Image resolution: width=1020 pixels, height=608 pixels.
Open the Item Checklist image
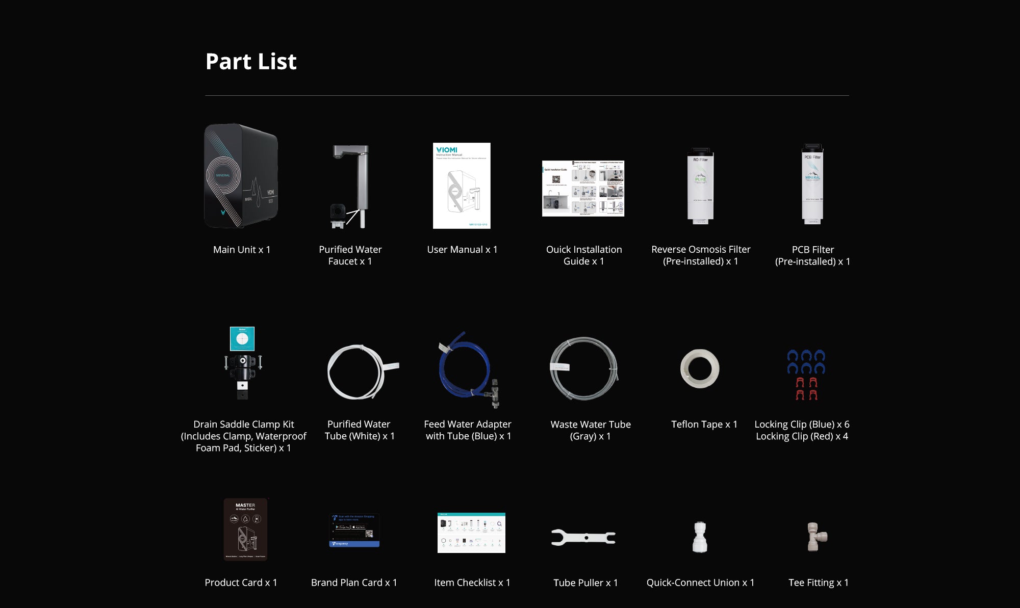point(471,533)
